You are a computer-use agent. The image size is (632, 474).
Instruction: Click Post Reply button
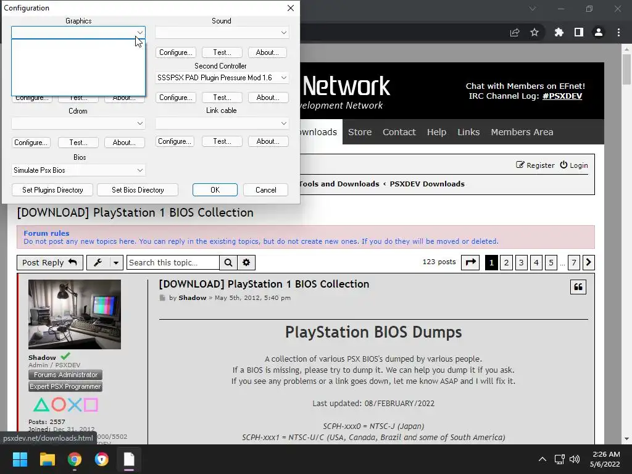click(x=49, y=262)
